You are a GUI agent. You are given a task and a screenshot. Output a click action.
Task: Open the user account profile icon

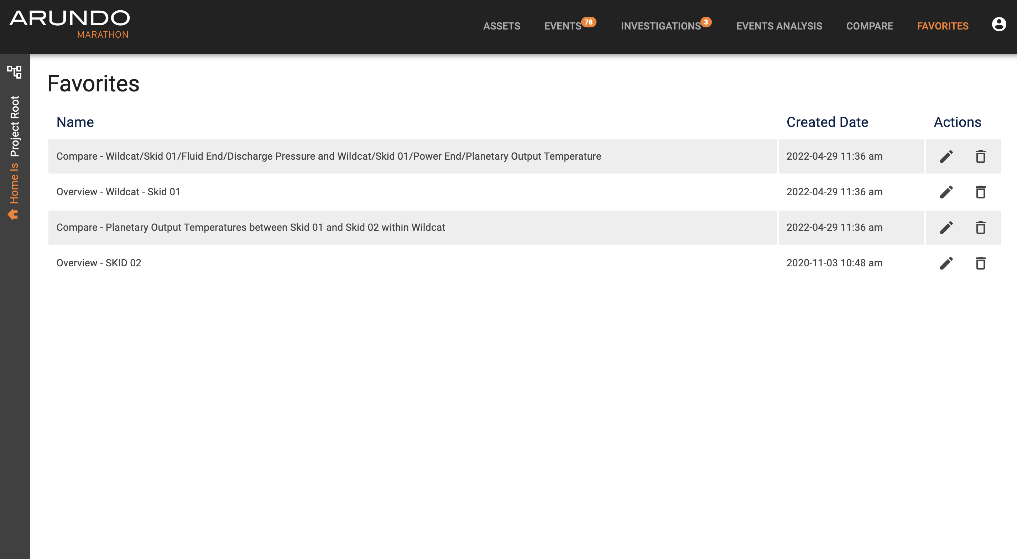tap(998, 25)
